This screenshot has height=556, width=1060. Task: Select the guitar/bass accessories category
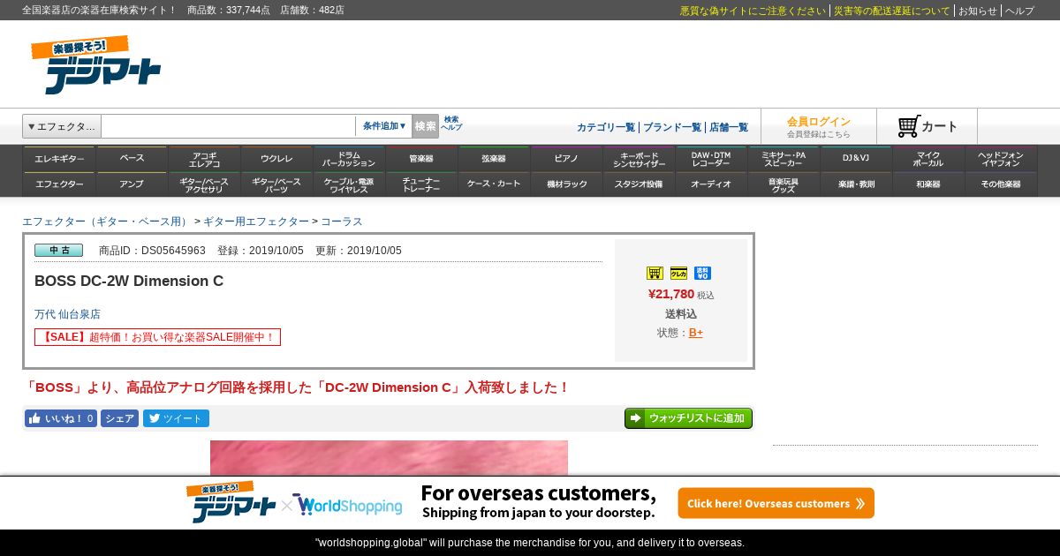[204, 184]
